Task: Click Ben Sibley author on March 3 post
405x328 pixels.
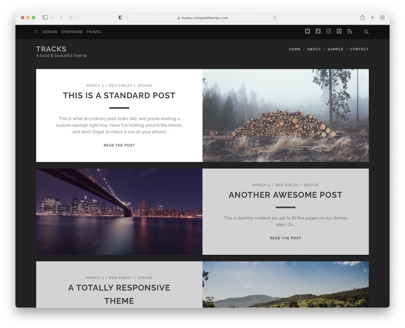Action: tap(121, 278)
